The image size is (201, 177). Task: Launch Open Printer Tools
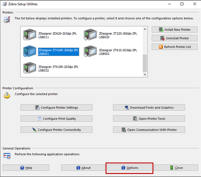[x=149, y=119]
